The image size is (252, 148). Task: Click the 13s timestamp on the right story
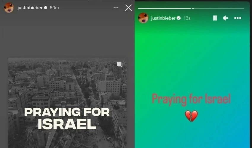tap(187, 18)
